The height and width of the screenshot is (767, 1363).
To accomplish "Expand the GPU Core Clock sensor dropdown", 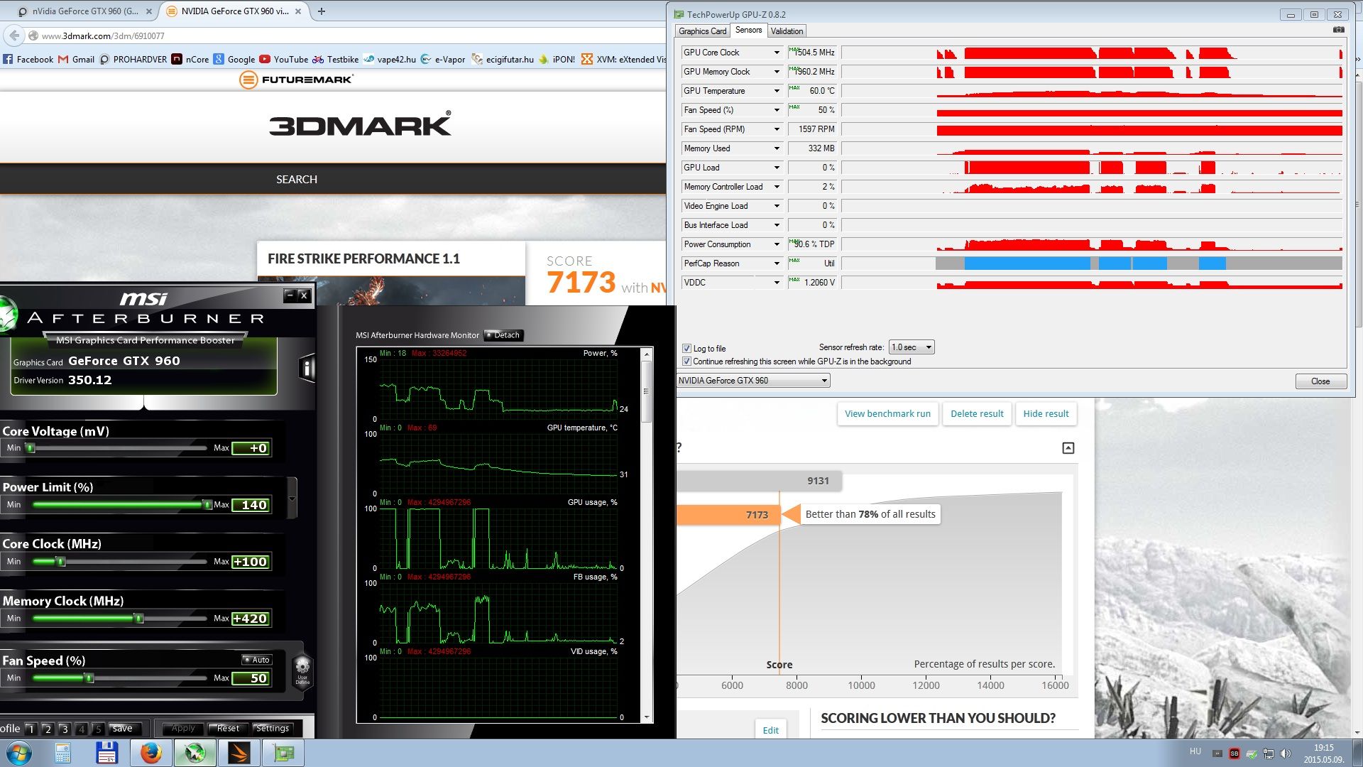I will click(777, 53).
